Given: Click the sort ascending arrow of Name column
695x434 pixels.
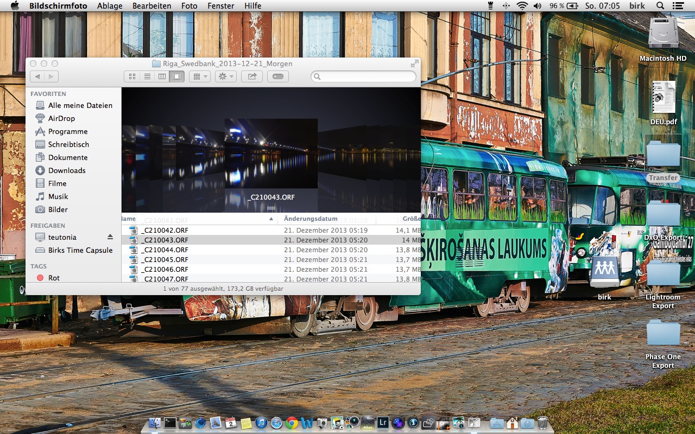Looking at the screenshot, I should pos(271,219).
